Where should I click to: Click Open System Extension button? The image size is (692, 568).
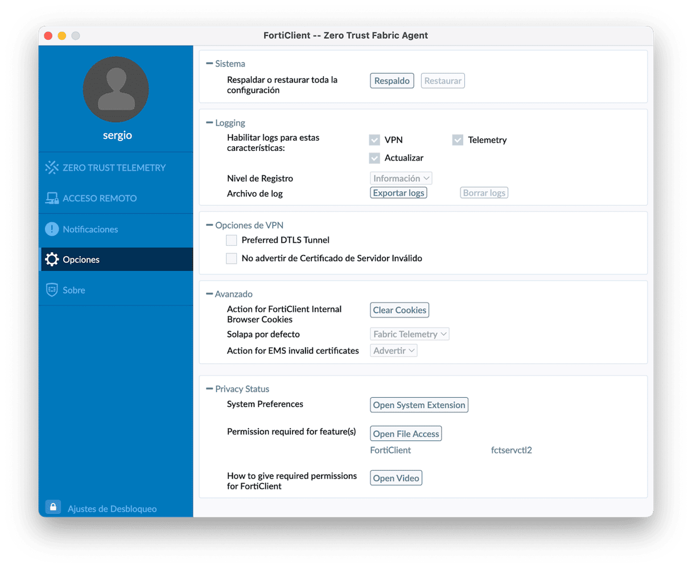tap(419, 405)
